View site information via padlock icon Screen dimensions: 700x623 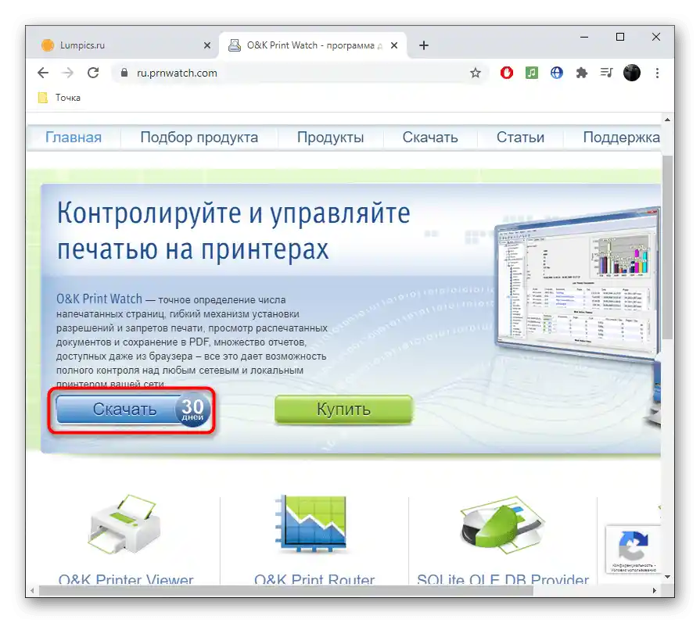[x=124, y=73]
